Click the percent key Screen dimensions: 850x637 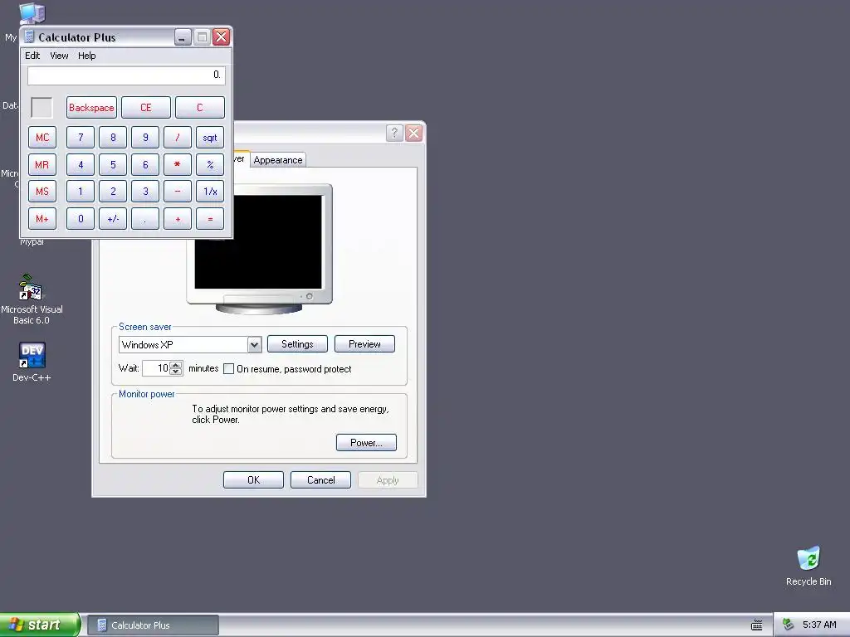210,165
